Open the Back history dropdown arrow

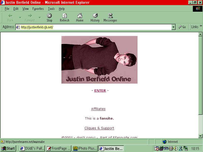point(20,17)
